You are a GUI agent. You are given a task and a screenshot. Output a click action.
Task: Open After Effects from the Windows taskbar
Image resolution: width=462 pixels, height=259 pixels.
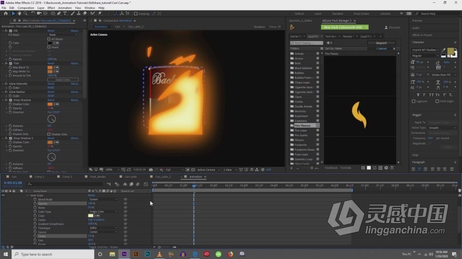(124, 254)
